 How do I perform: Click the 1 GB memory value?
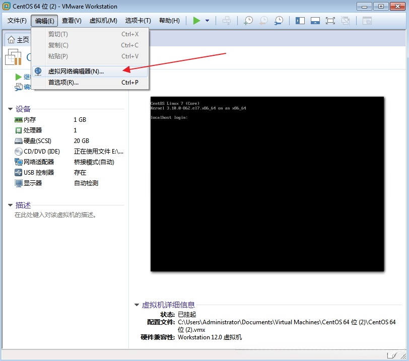80,120
